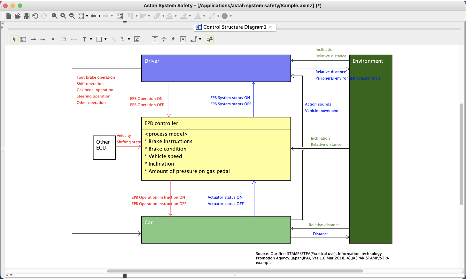Save the Sample.axmz project
This screenshot has height=280, width=466.
[x=27, y=16]
